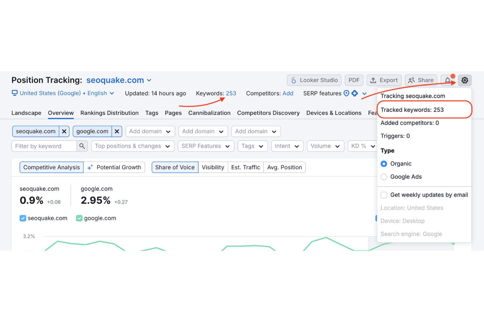Screen dimensions: 484x322
Task: Open the Volume filter dropdown
Action: (326, 146)
